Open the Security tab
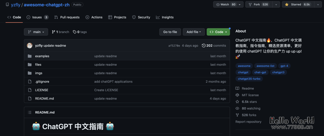The image size is (324, 136). 141,17
